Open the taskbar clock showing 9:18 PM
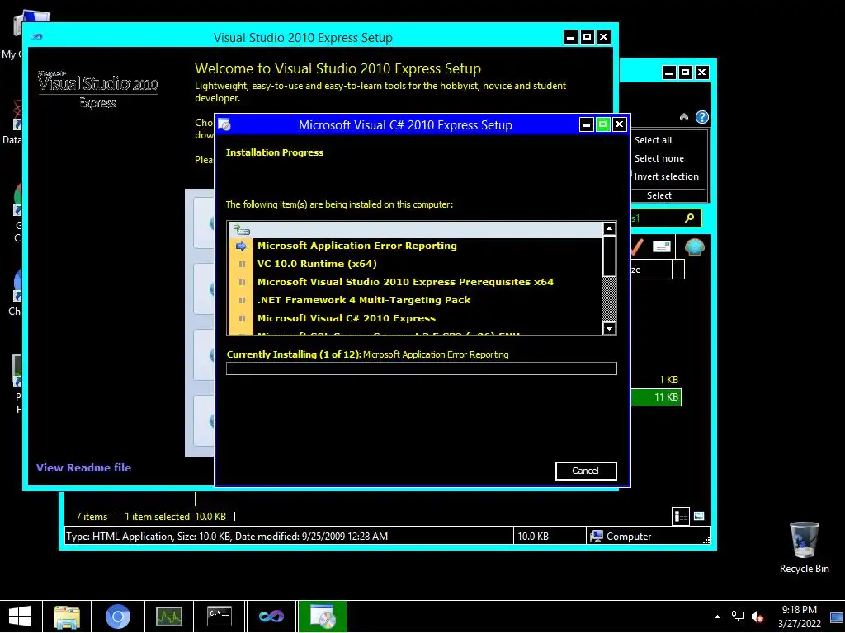The height and width of the screenshot is (633, 845). coord(799,617)
